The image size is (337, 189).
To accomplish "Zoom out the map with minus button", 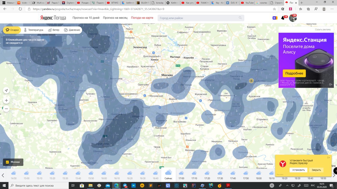I will coord(6,109).
